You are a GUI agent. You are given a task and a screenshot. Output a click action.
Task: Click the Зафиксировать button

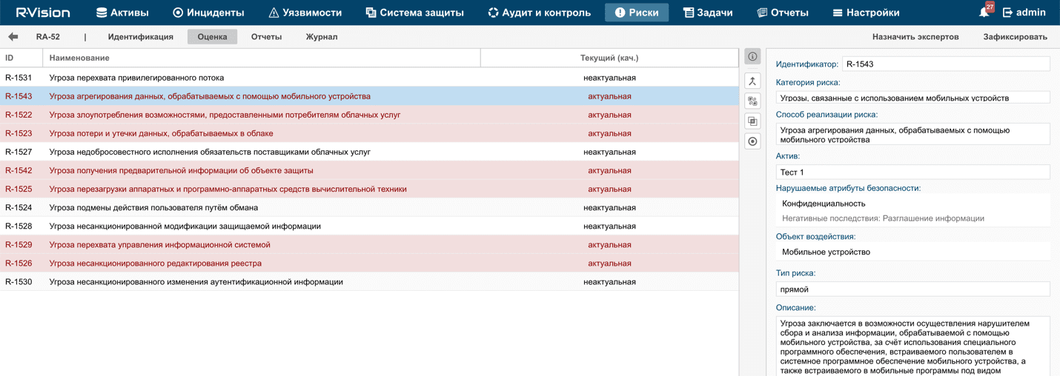1015,37
